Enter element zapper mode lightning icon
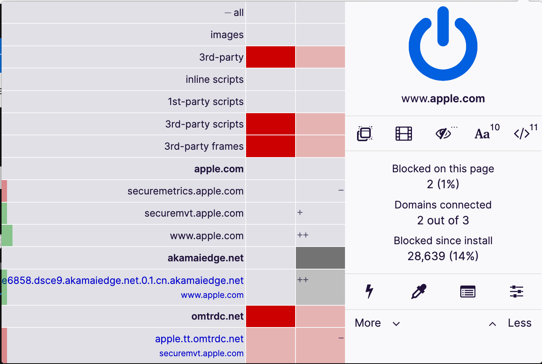Viewport: 542px width, 364px height. coord(369,291)
